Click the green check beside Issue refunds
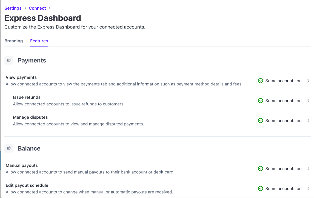The image size is (314, 198). point(261,101)
